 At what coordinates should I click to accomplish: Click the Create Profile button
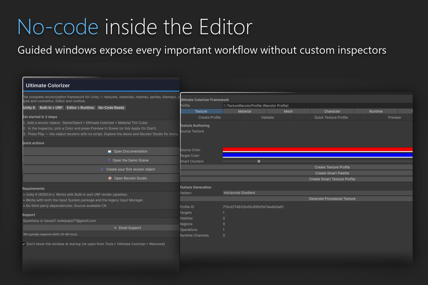click(210, 117)
